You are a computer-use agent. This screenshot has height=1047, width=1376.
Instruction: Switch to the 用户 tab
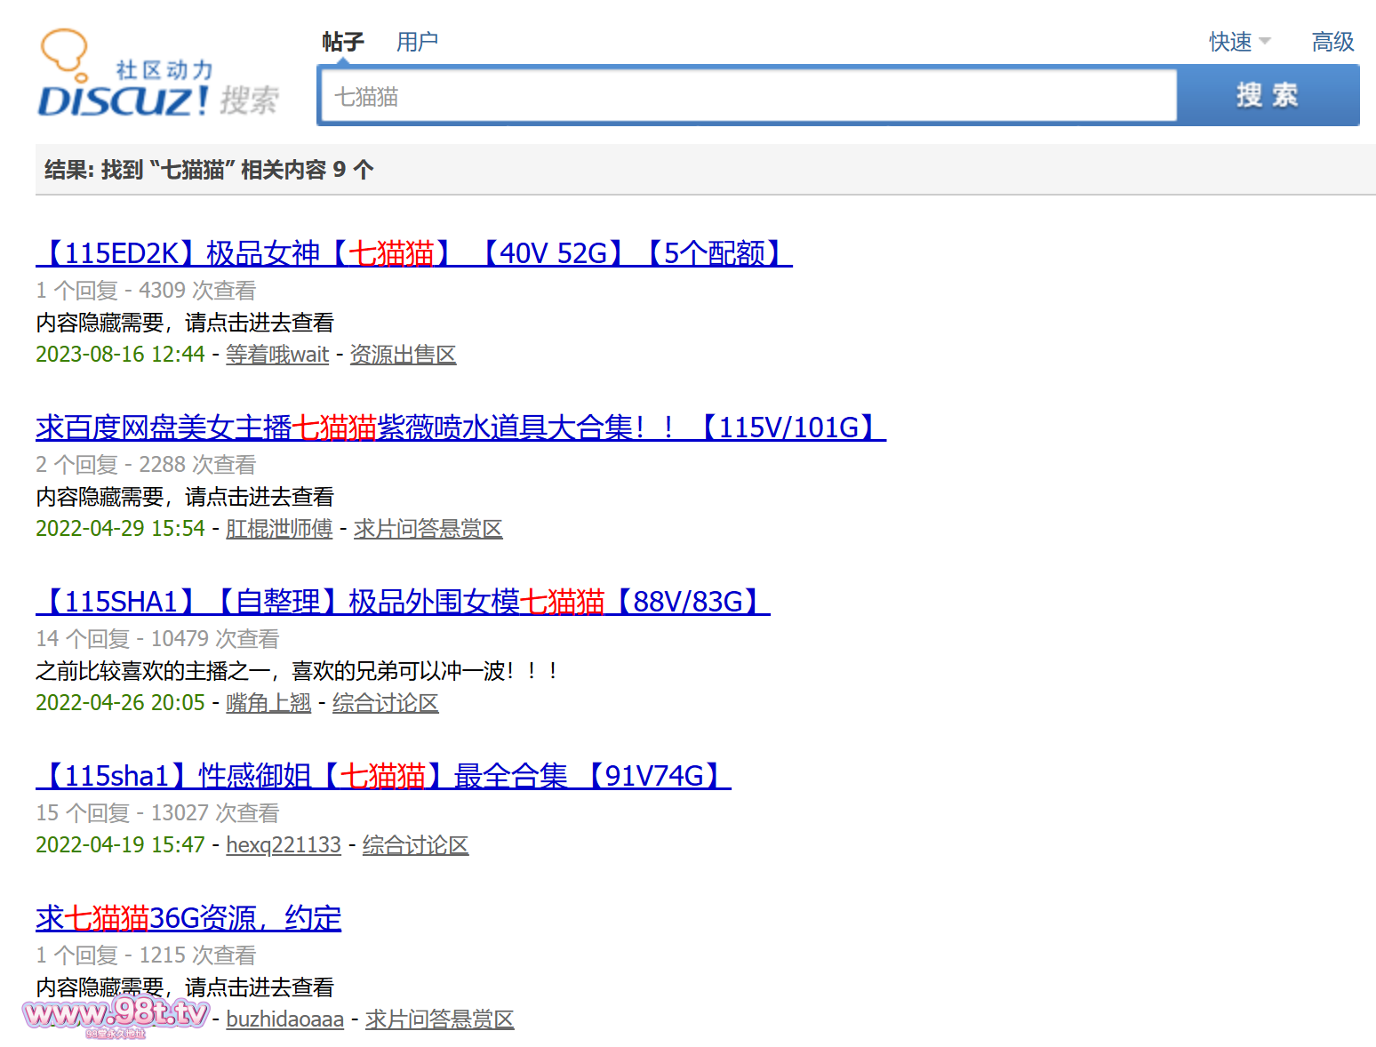[417, 42]
